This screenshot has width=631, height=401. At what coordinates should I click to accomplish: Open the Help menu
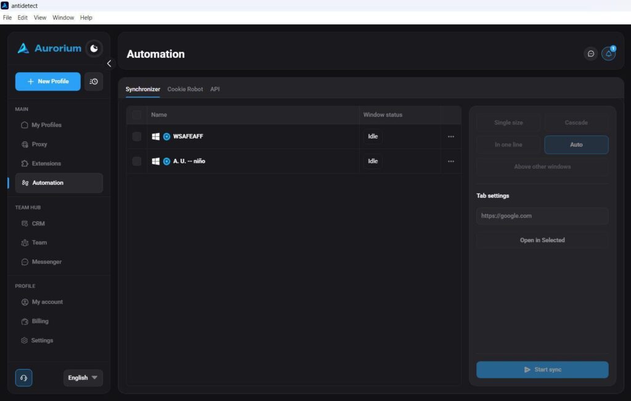[x=86, y=18]
